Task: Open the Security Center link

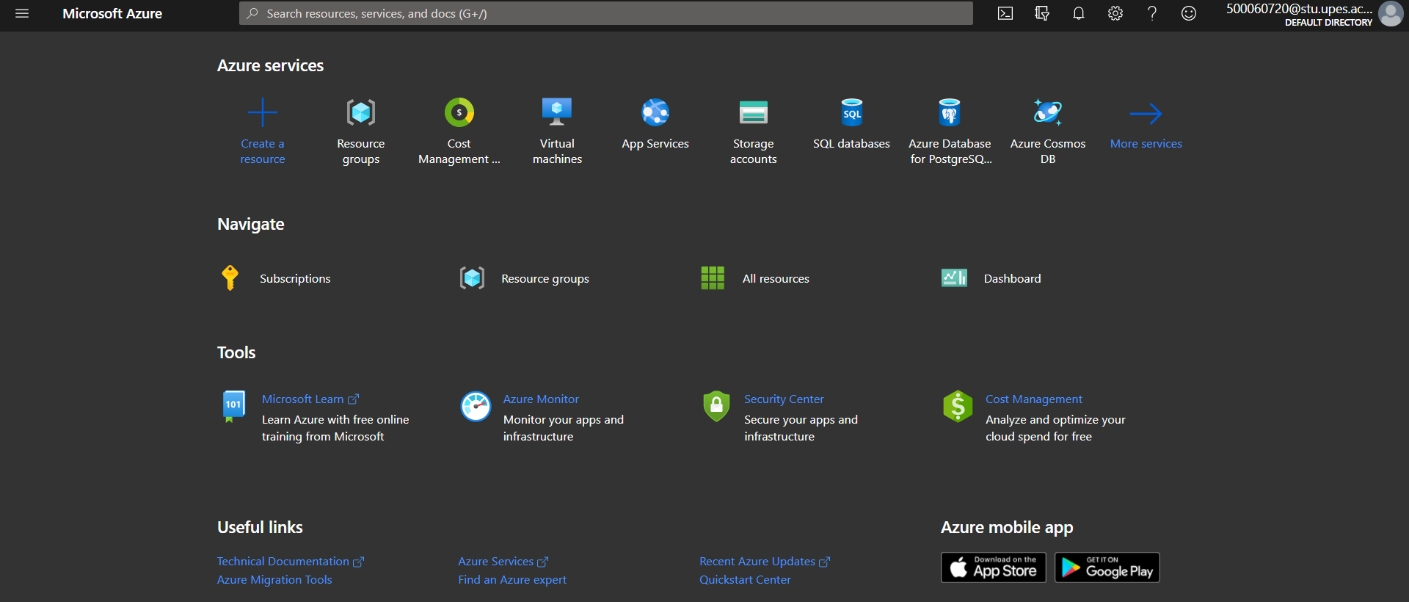Action: pos(784,399)
